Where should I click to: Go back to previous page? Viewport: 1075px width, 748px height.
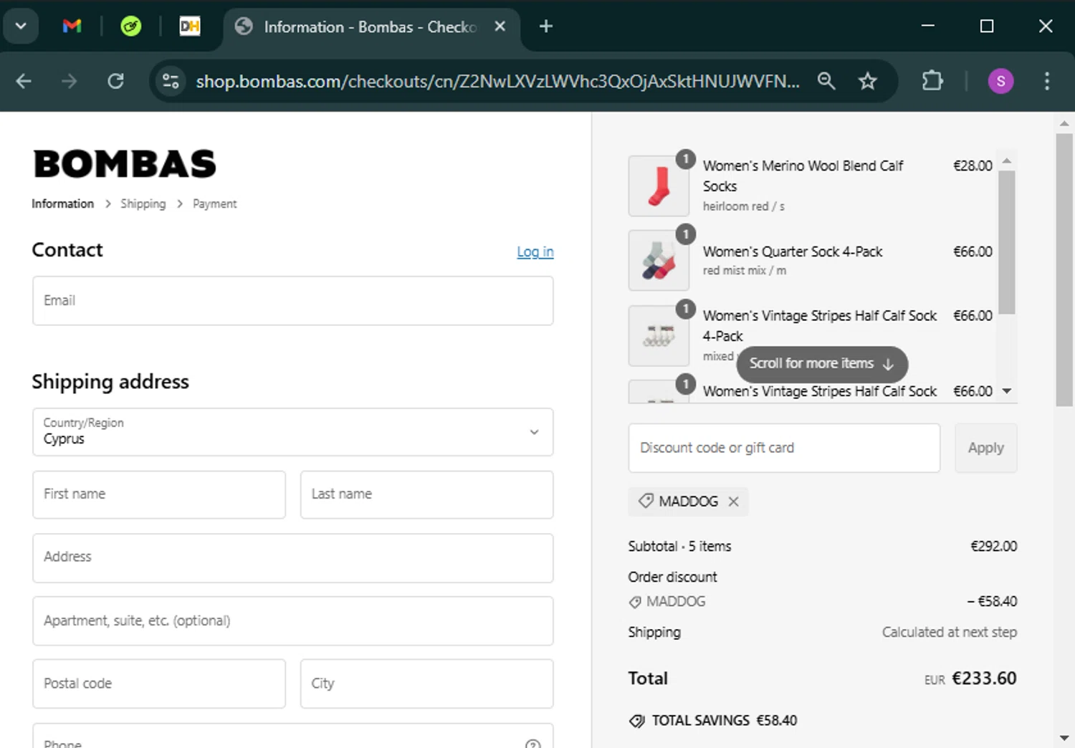tap(24, 81)
